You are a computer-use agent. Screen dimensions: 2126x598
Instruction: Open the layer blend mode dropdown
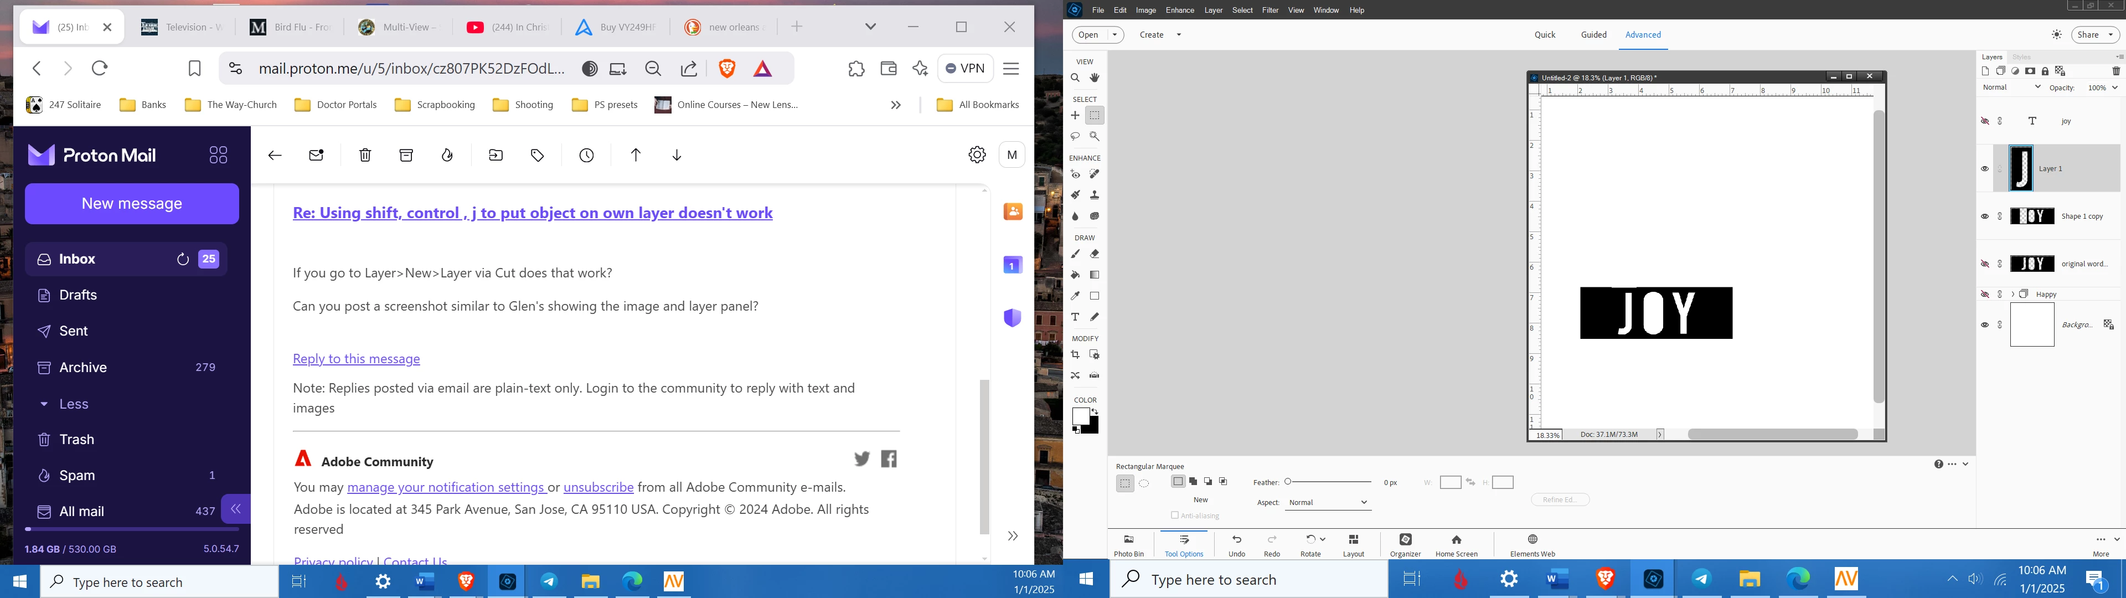[x=2011, y=87]
